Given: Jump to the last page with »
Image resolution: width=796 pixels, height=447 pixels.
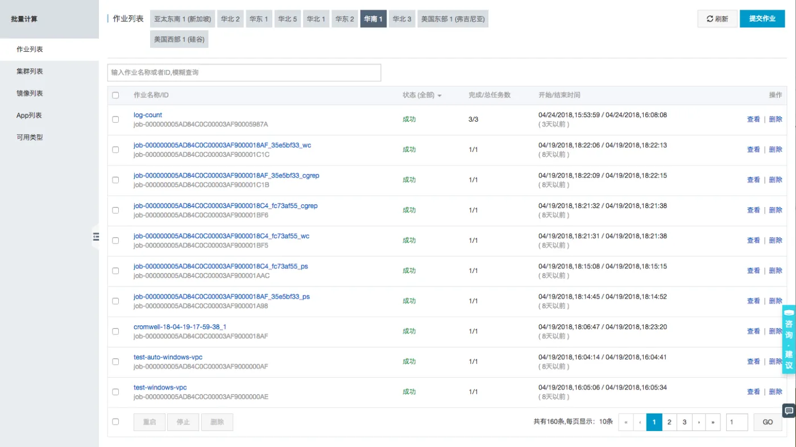Looking at the screenshot, I should [x=713, y=422].
